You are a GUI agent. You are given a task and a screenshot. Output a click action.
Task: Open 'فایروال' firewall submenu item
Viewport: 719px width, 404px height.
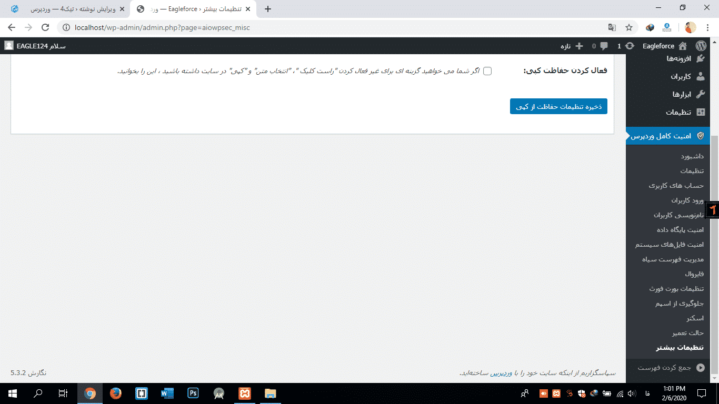(x=694, y=274)
